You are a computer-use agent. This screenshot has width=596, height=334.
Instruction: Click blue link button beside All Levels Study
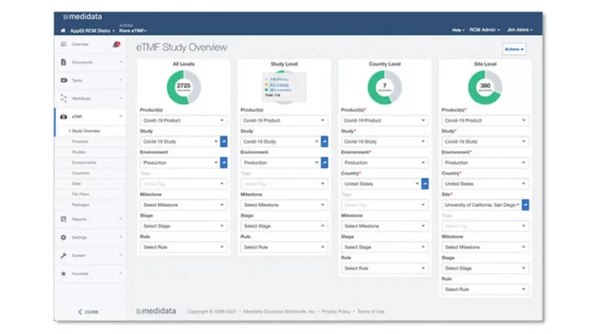(x=224, y=142)
